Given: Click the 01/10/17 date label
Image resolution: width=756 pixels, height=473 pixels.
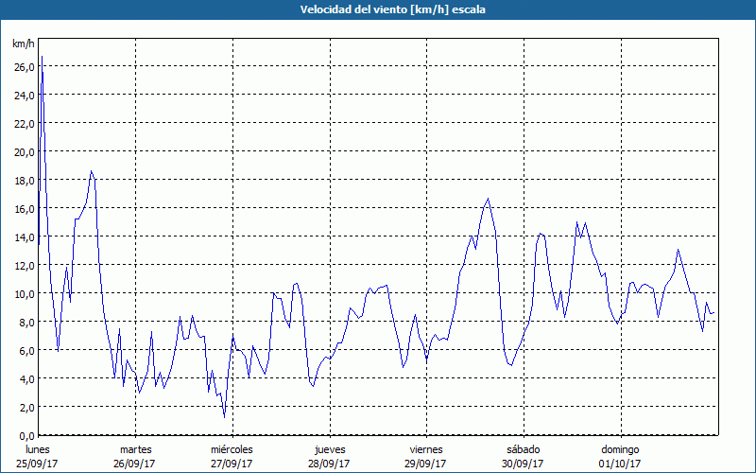Looking at the screenshot, I should pos(619,464).
